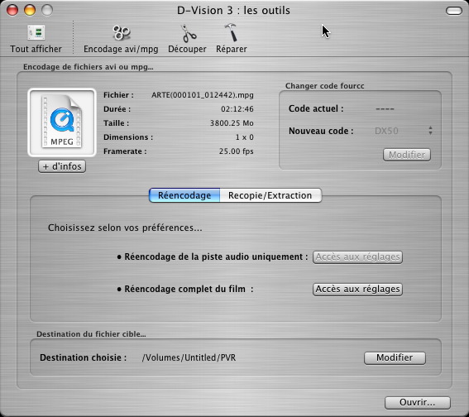Click the size value 3800.25 Mo

pos(232,123)
